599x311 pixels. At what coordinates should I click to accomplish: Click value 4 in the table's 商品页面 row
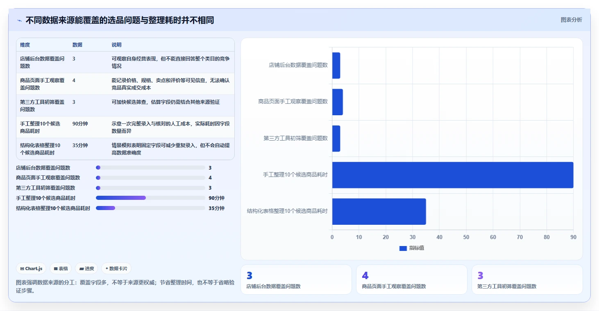coord(74,81)
